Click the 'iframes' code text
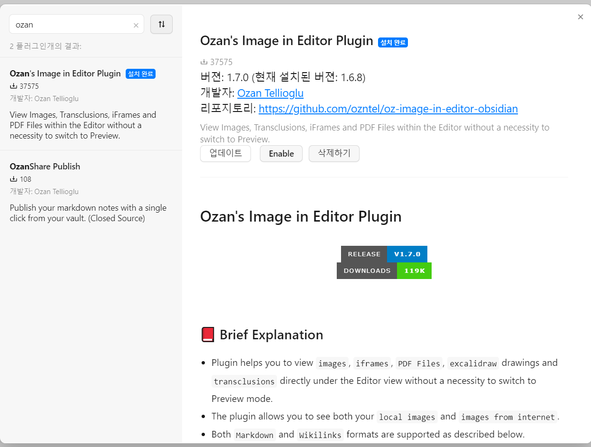 coord(372,363)
